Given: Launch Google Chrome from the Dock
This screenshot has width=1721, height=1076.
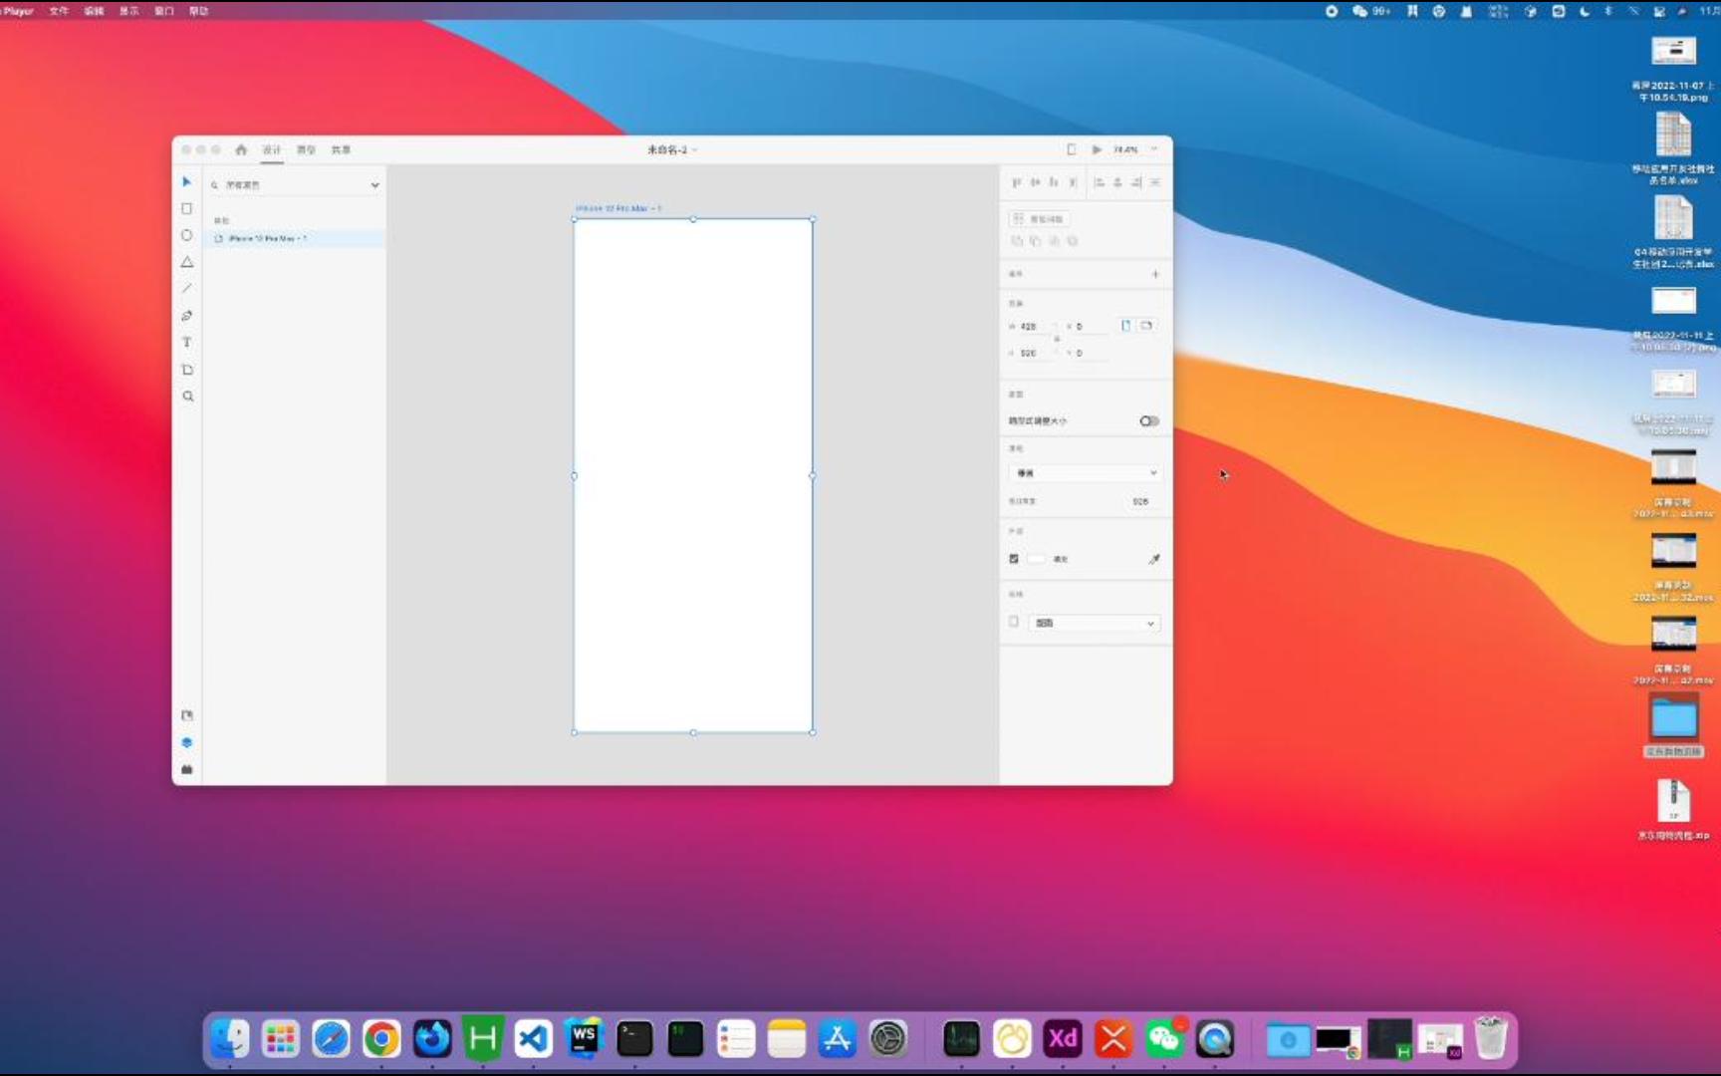Looking at the screenshot, I should coord(381,1039).
